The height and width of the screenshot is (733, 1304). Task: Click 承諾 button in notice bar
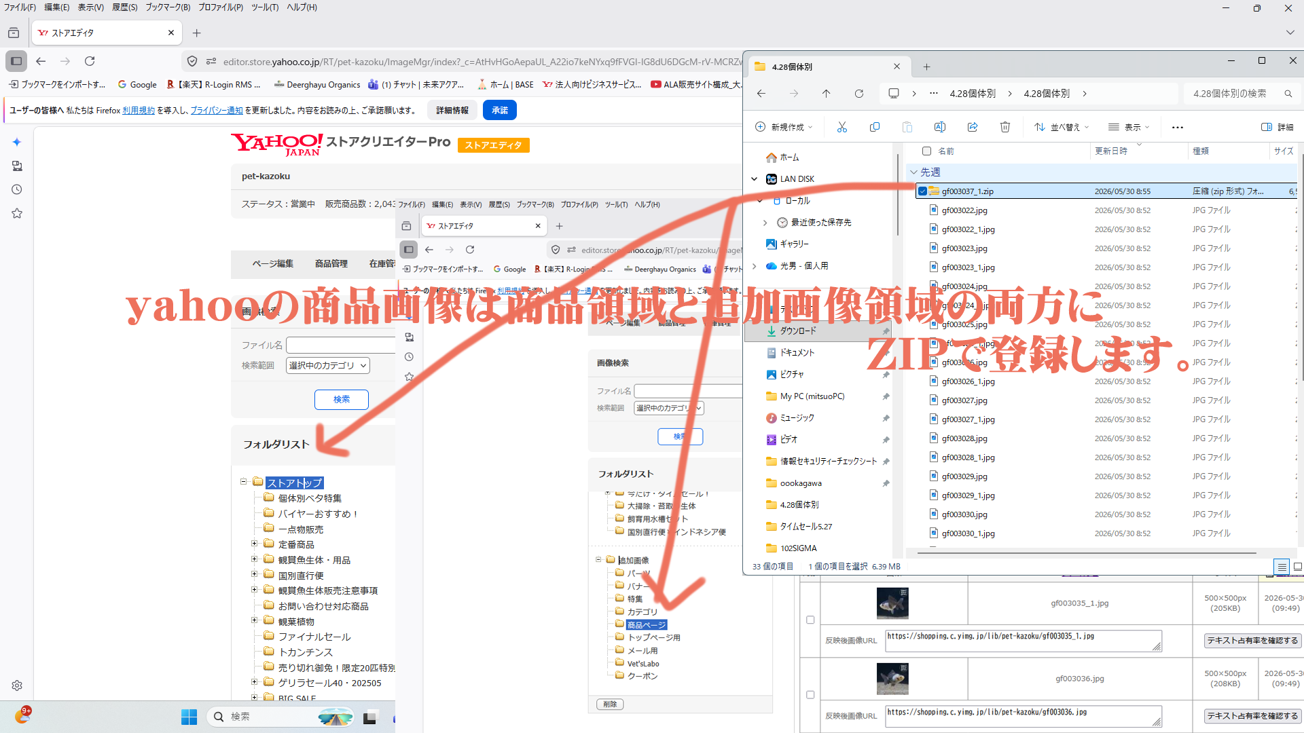coord(500,110)
